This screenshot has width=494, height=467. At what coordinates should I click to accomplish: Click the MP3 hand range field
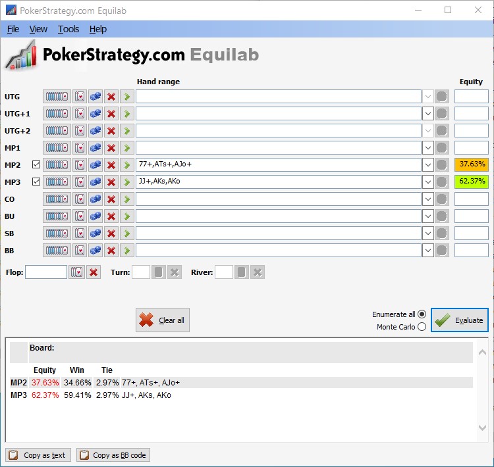279,182
